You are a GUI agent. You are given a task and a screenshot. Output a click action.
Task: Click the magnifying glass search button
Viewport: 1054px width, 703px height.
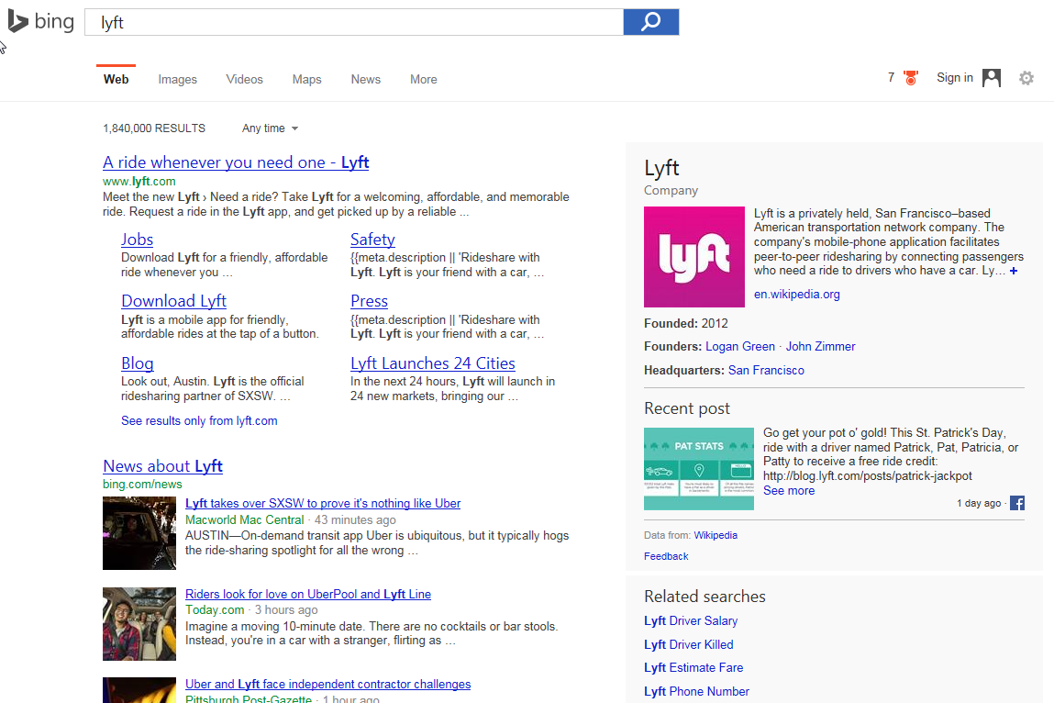pos(650,22)
